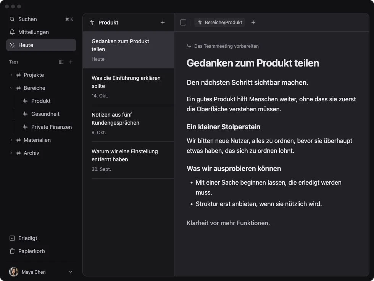
Task: Click the note title Gedanken zum Produkt teilen
Action: 253,63
